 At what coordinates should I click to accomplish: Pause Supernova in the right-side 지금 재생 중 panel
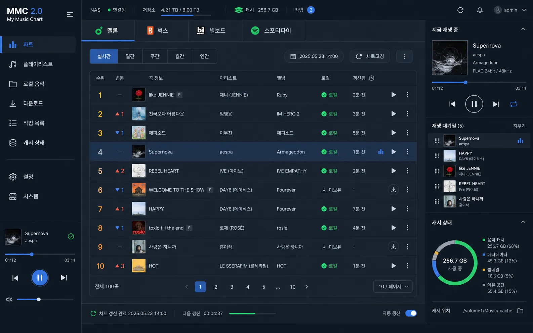pyautogui.click(x=474, y=104)
